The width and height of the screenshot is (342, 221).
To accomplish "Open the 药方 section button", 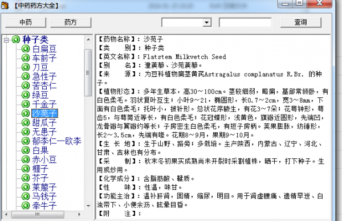I will [x=71, y=22].
